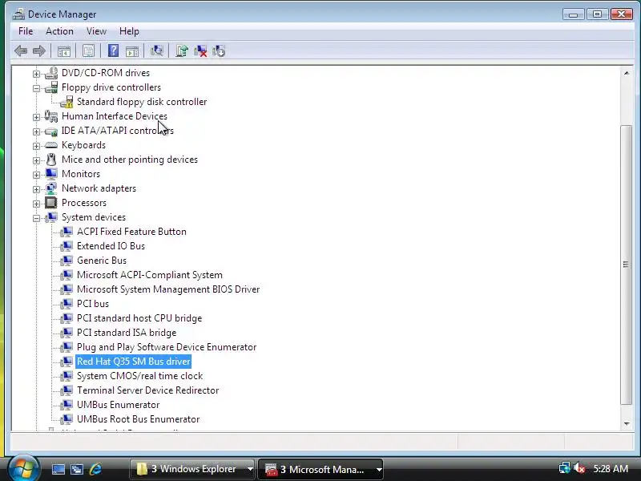The width and height of the screenshot is (641, 481).
Task: Select Generic Bus device
Action: 102,260
